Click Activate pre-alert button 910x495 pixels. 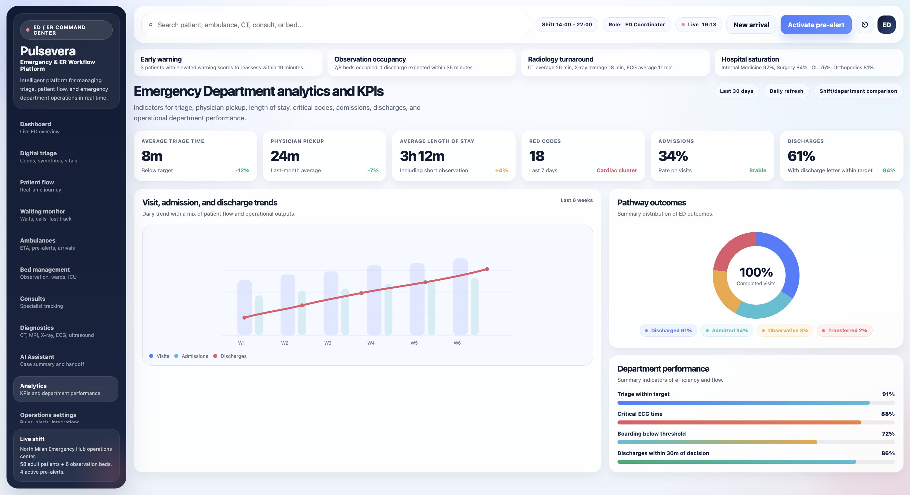(816, 25)
